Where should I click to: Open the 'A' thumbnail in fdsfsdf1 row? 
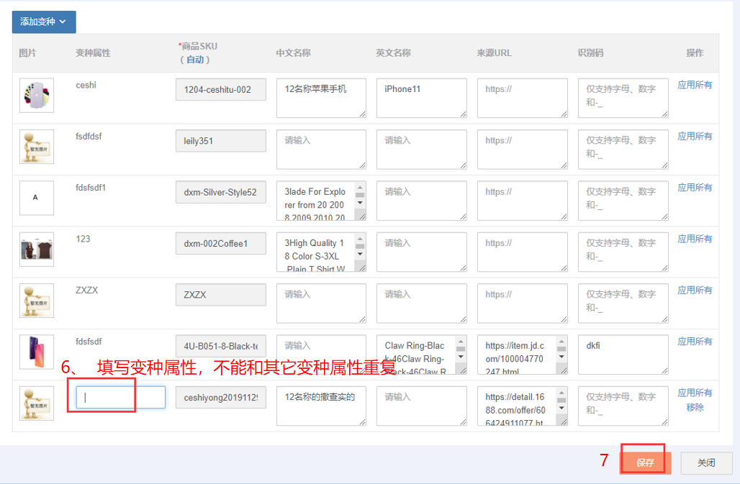pyautogui.click(x=36, y=198)
